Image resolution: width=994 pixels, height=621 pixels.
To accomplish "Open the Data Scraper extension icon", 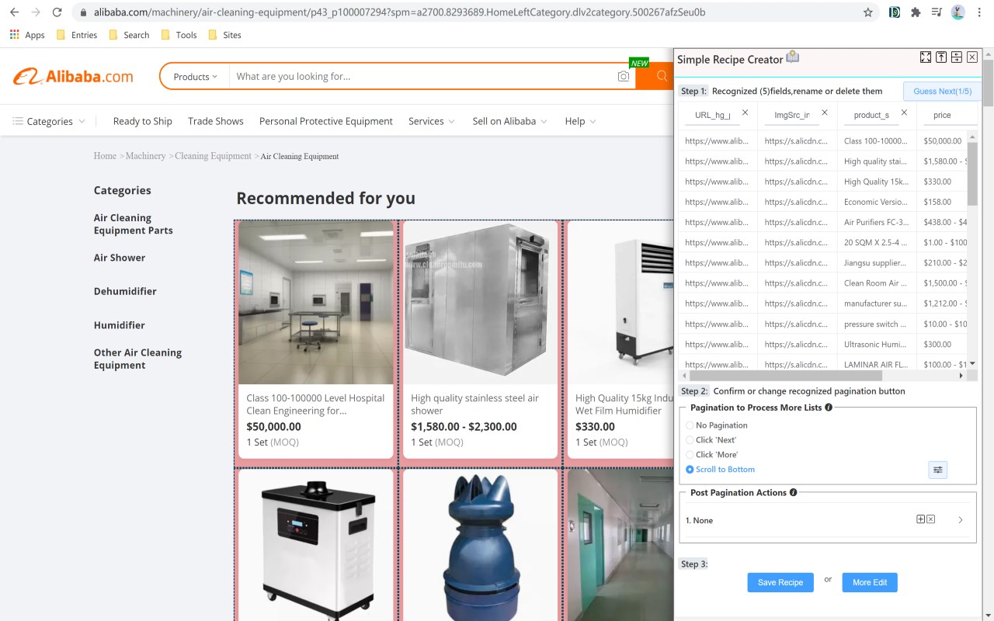I will tap(895, 12).
